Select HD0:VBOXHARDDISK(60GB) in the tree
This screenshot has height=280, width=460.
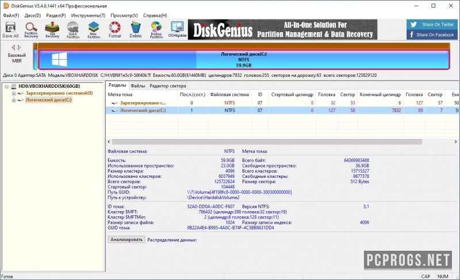click(x=49, y=86)
